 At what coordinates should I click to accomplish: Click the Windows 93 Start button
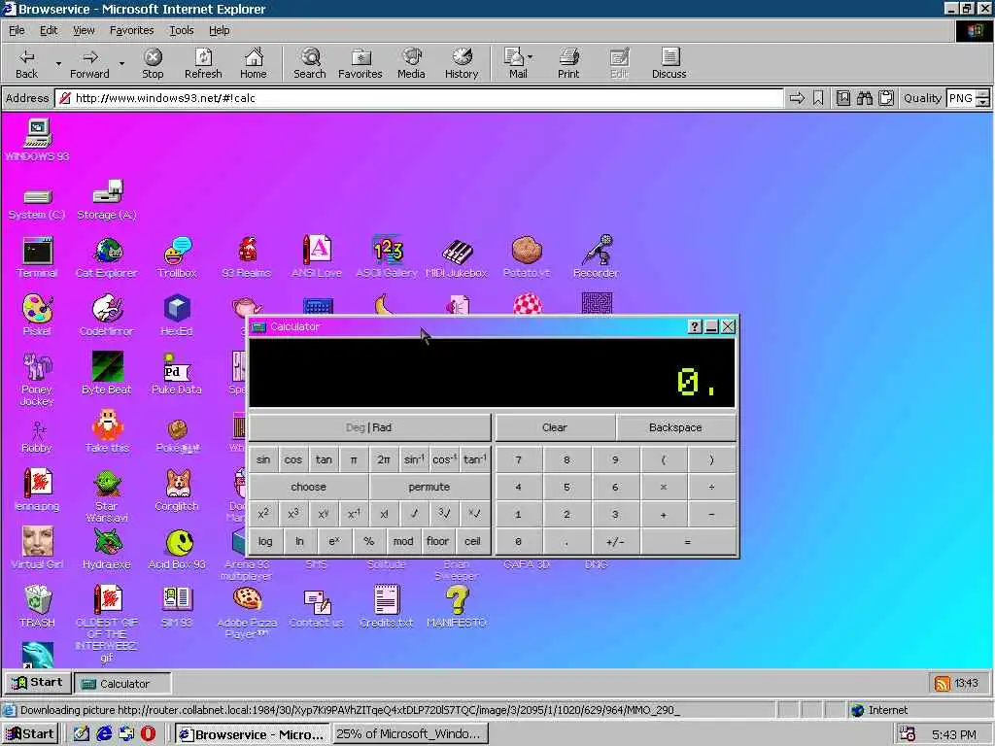[37, 683]
